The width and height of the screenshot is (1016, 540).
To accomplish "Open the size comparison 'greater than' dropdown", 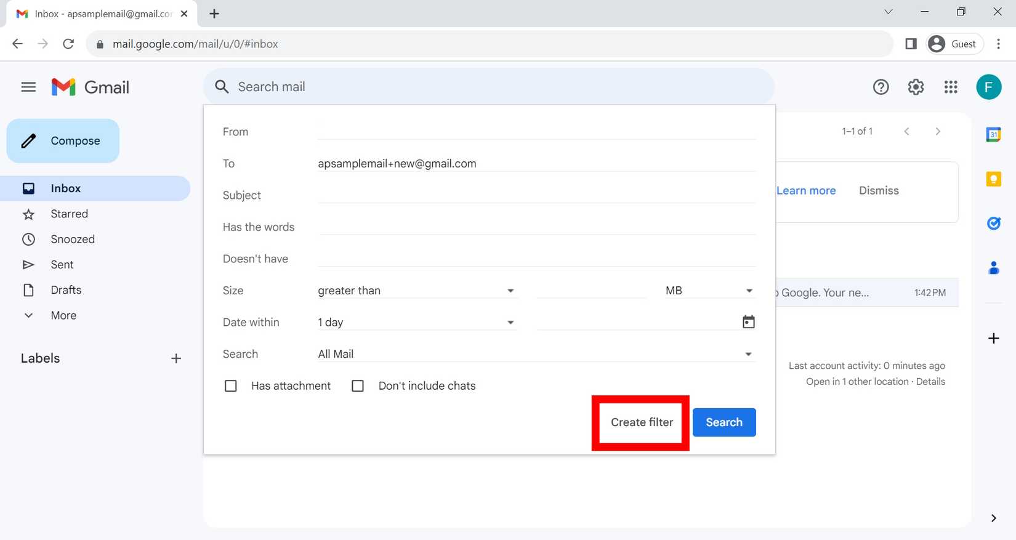I will (416, 291).
